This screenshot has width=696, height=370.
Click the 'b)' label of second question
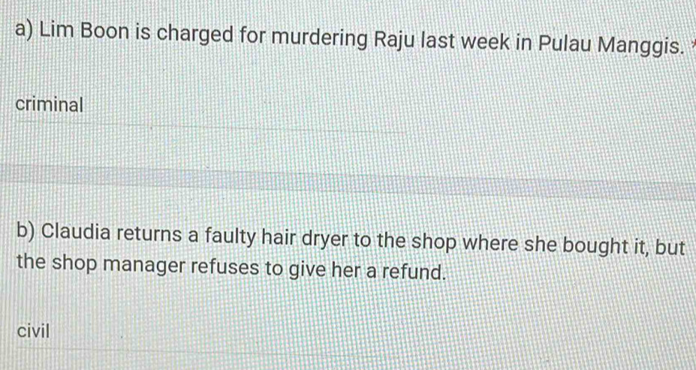coord(26,230)
